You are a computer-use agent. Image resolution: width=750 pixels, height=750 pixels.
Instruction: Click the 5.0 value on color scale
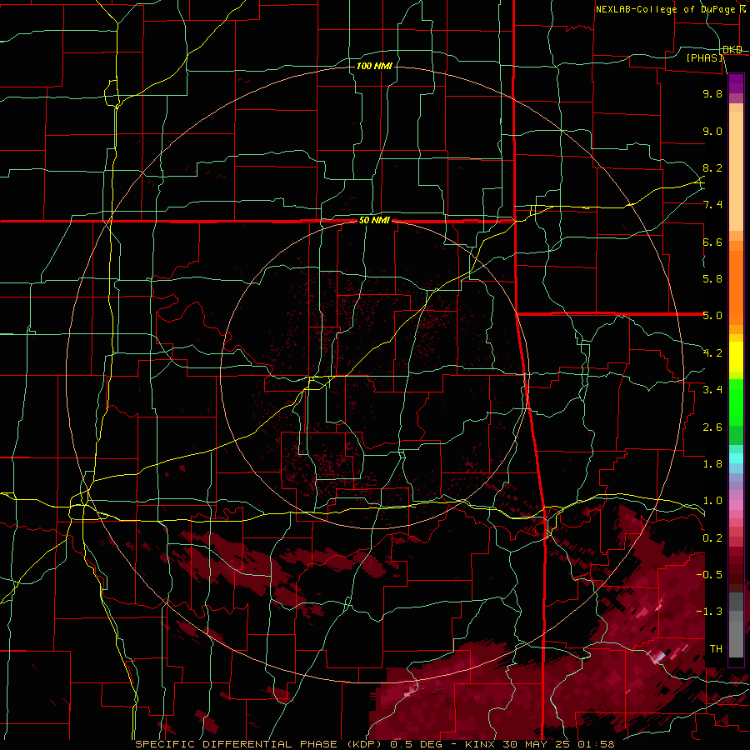pos(712,316)
